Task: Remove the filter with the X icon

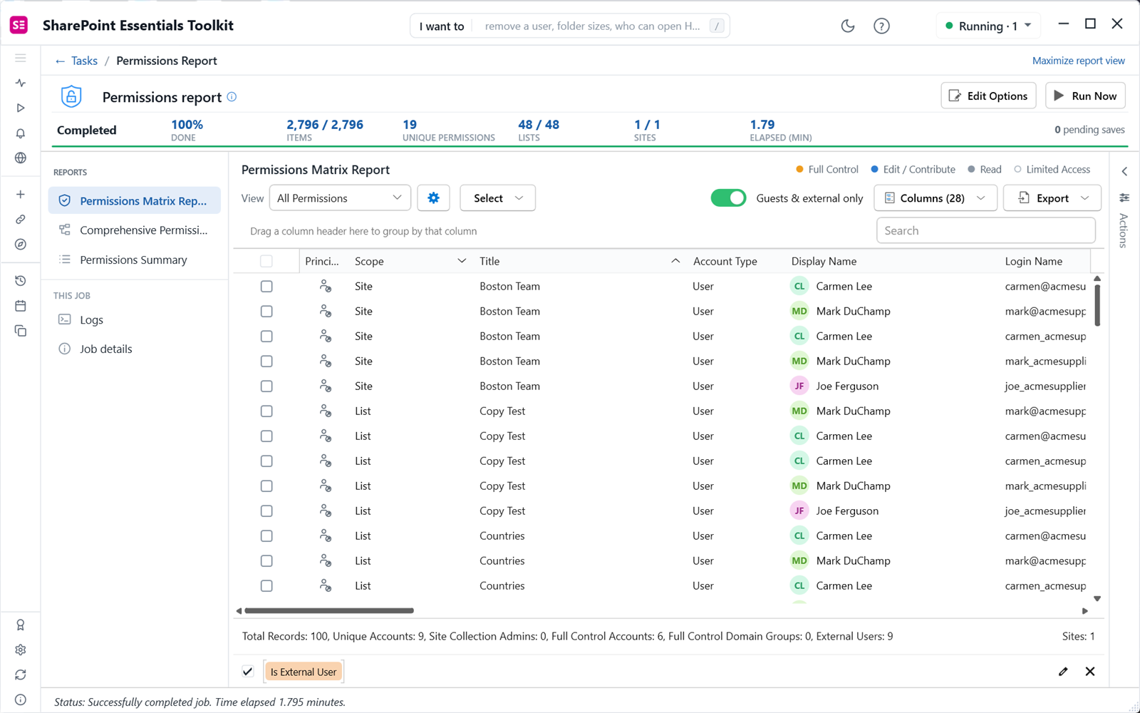Action: click(1090, 672)
